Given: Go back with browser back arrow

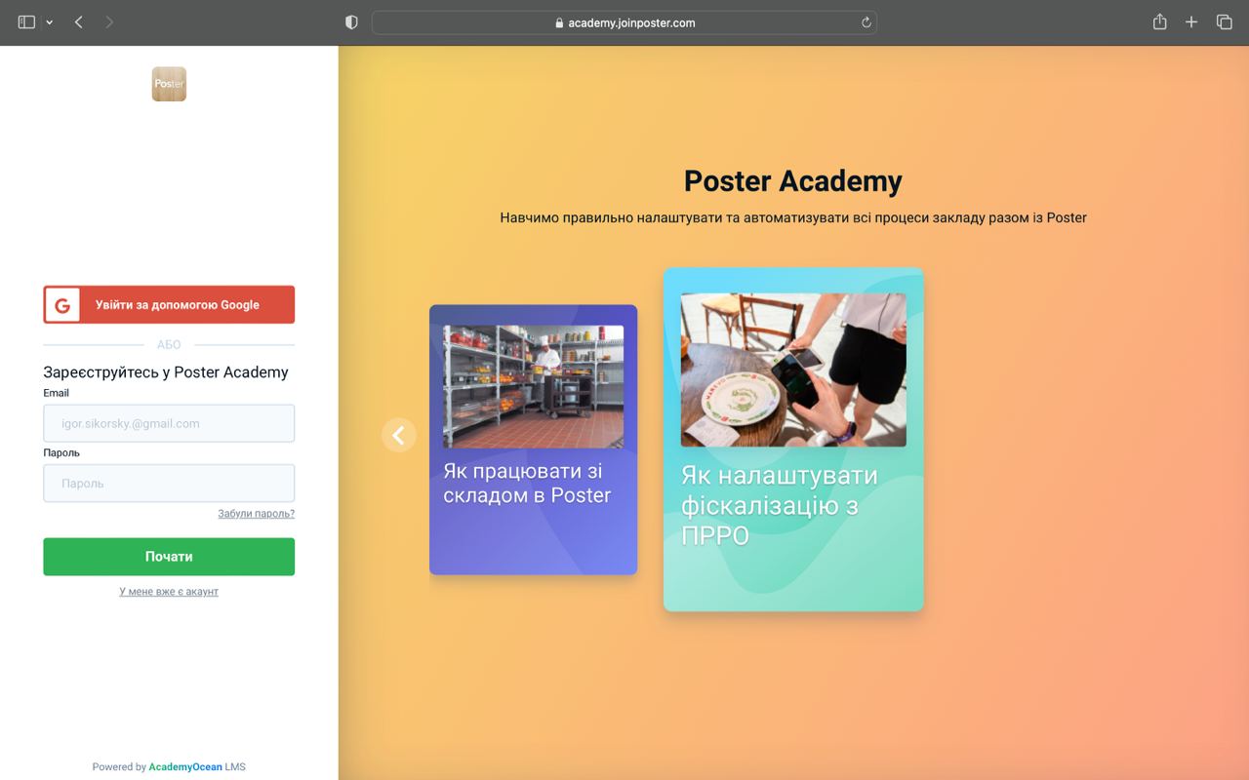Looking at the screenshot, I should 78,22.
